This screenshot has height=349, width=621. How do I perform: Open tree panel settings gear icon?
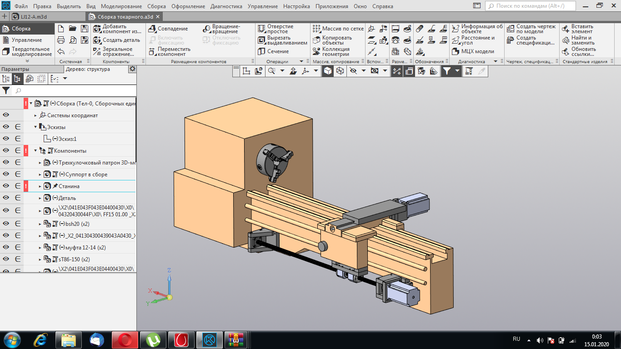tap(132, 69)
